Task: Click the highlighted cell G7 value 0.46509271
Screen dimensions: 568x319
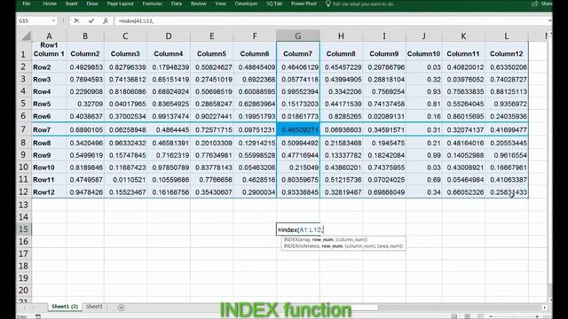Action: [298, 129]
